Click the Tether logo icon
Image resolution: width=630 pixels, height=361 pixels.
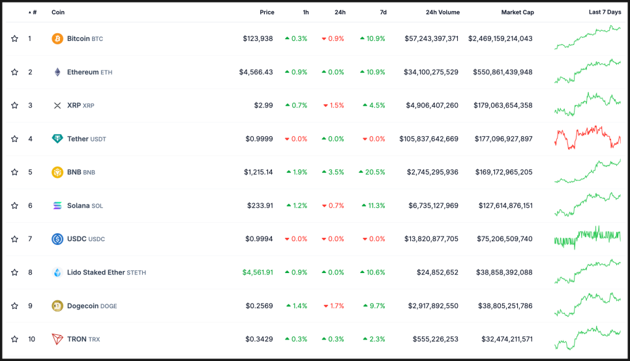point(57,139)
